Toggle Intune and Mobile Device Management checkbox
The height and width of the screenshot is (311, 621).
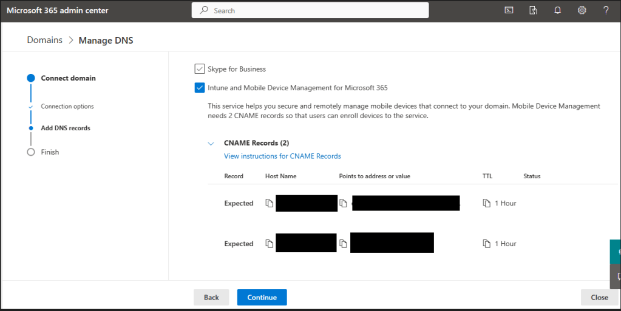pyautogui.click(x=200, y=88)
